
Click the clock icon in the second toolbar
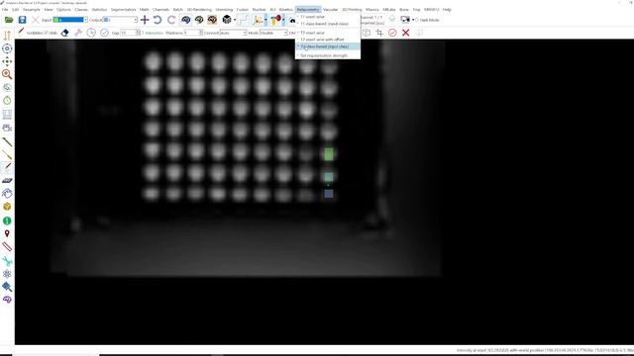click(91, 33)
